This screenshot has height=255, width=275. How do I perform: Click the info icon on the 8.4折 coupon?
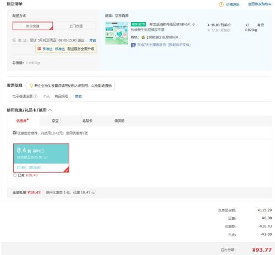coord(42,151)
